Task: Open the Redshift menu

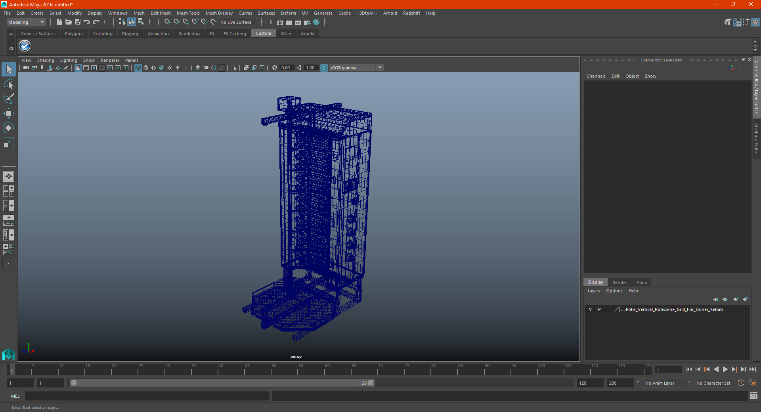Action: (x=411, y=13)
